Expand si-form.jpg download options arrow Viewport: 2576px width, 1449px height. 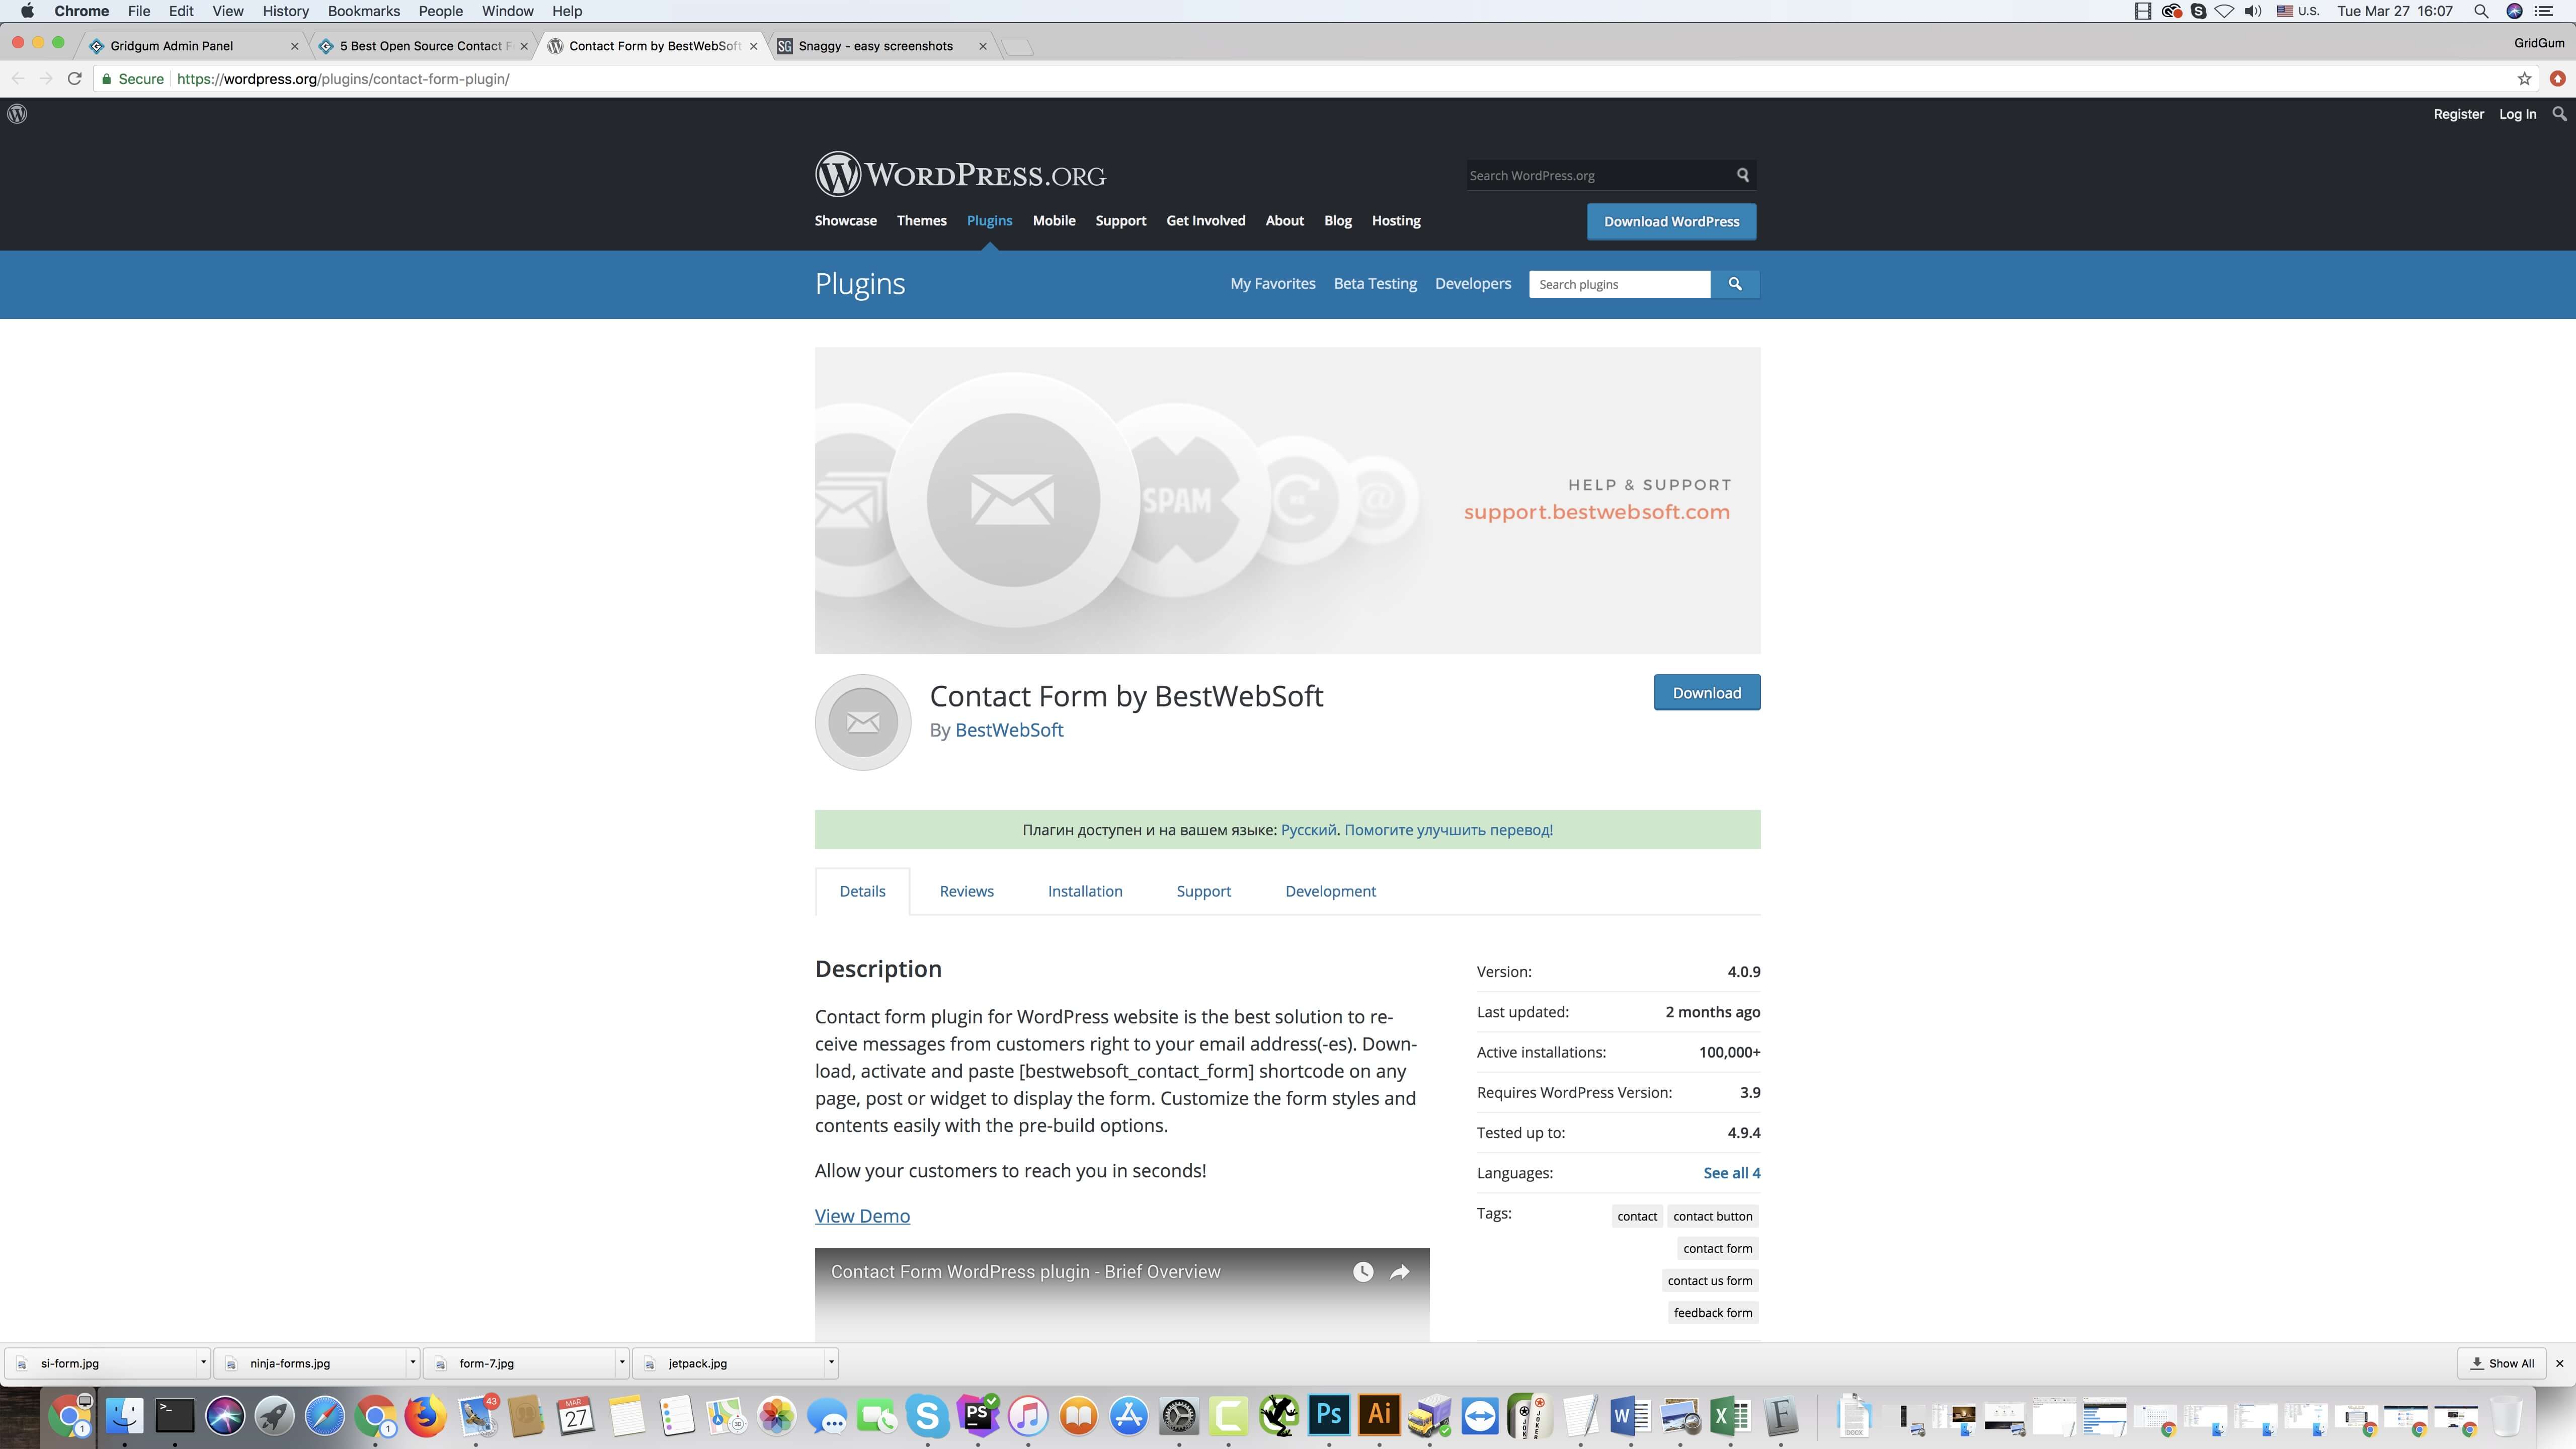point(203,1362)
